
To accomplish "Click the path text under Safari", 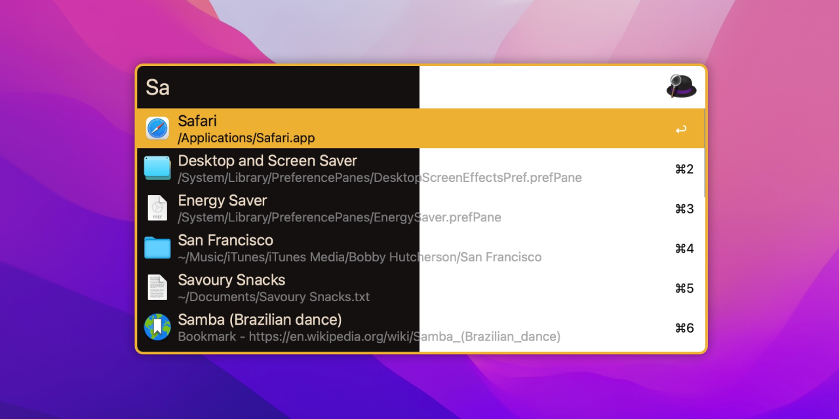I will (246, 138).
